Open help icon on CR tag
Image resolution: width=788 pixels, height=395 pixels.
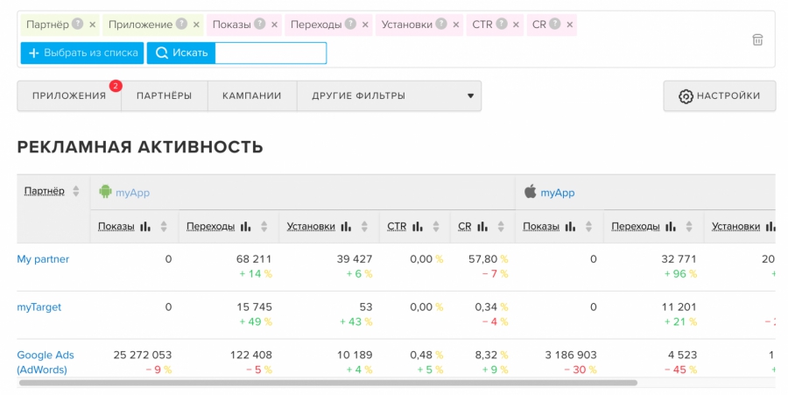pos(555,24)
